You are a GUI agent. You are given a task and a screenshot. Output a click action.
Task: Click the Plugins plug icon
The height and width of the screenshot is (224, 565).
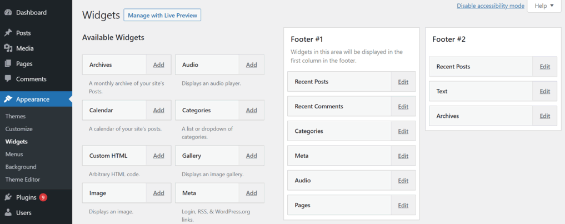click(8, 197)
